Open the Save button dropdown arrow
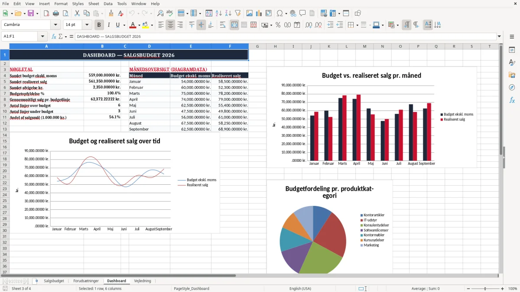 (x=37, y=13)
